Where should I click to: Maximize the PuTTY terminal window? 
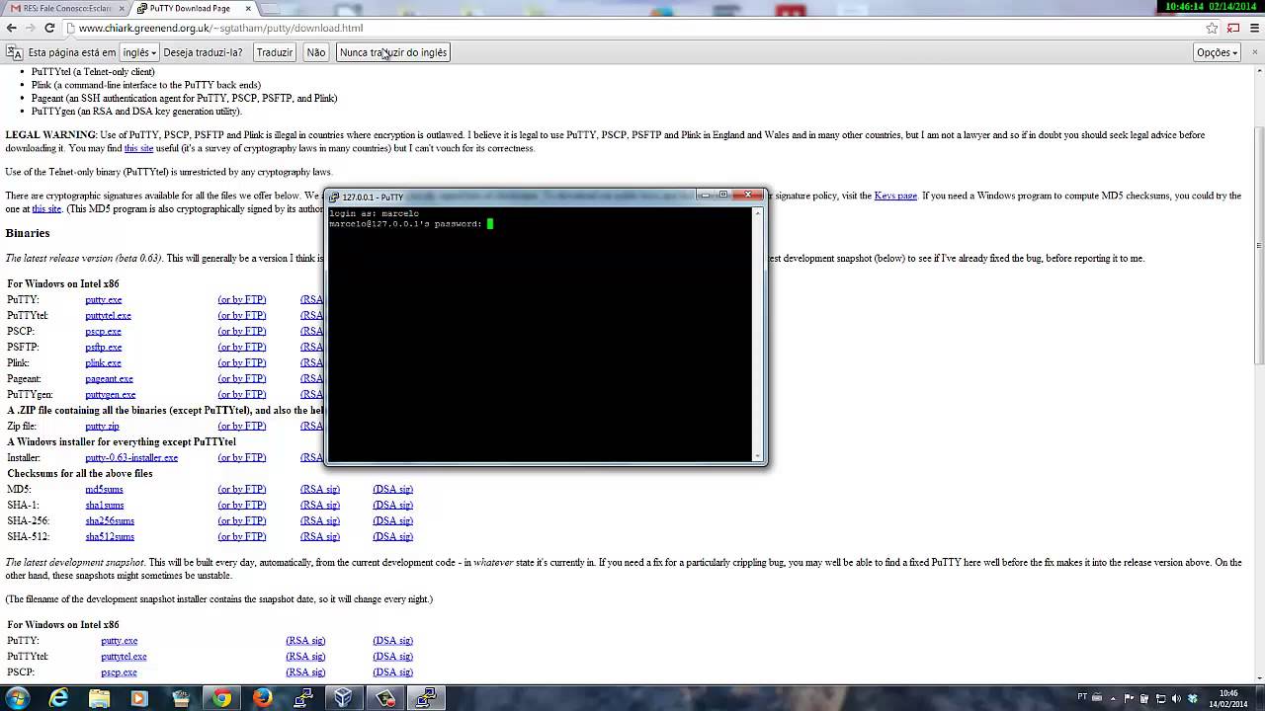coord(723,195)
